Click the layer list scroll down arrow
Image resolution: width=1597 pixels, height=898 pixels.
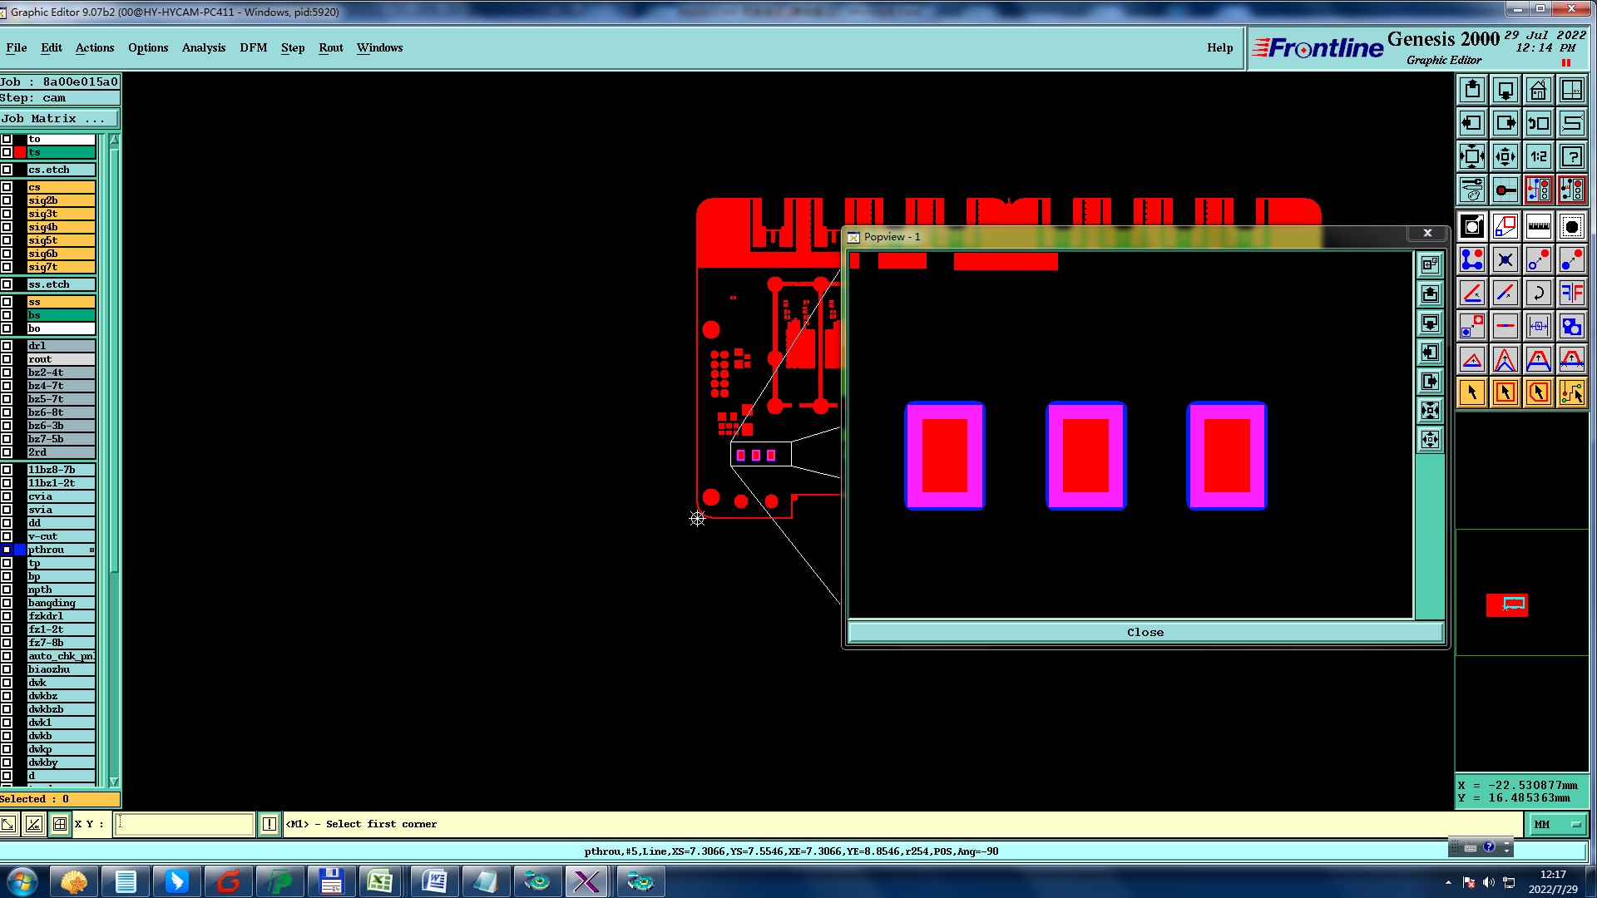[114, 782]
